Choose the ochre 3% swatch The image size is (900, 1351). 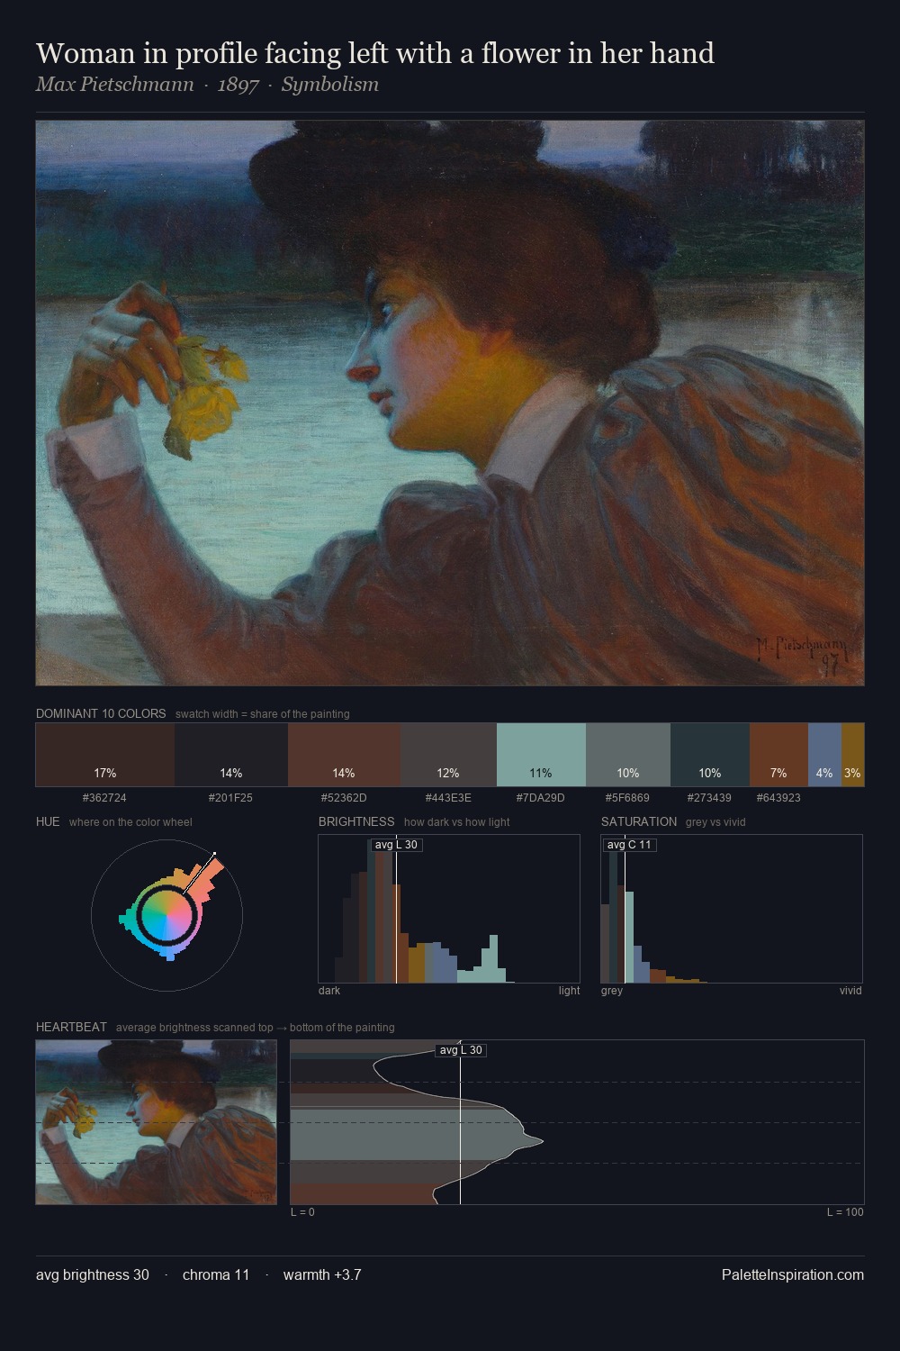(852, 755)
